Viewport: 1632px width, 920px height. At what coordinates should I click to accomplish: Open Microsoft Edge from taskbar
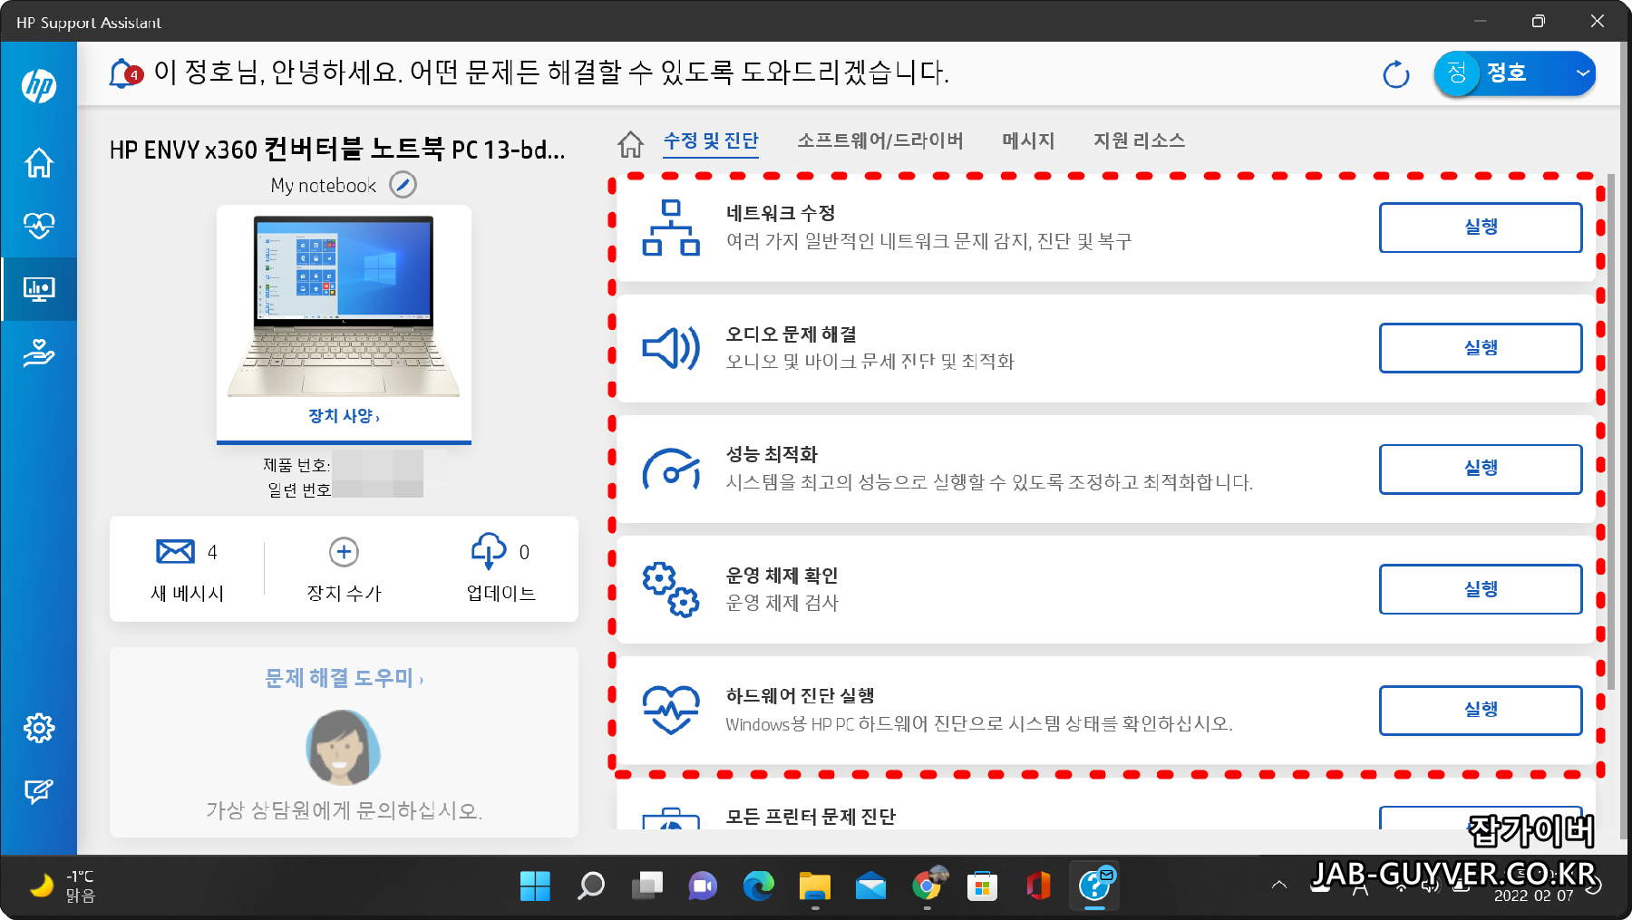[759, 886]
